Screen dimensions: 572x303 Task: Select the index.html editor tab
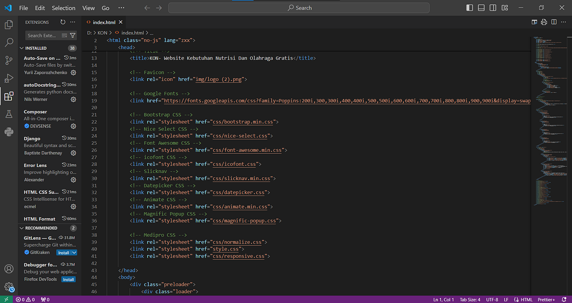[104, 22]
